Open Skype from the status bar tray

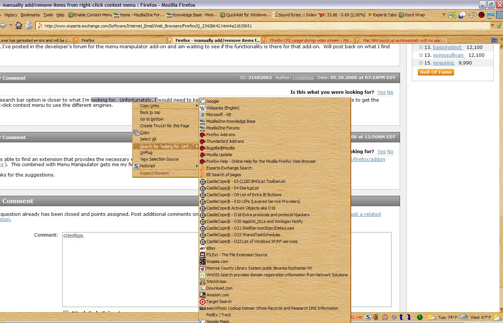pyautogui.click(x=368, y=317)
